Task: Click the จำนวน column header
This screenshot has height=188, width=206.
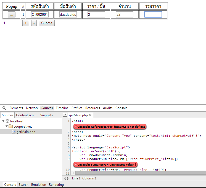Action: [125, 6]
